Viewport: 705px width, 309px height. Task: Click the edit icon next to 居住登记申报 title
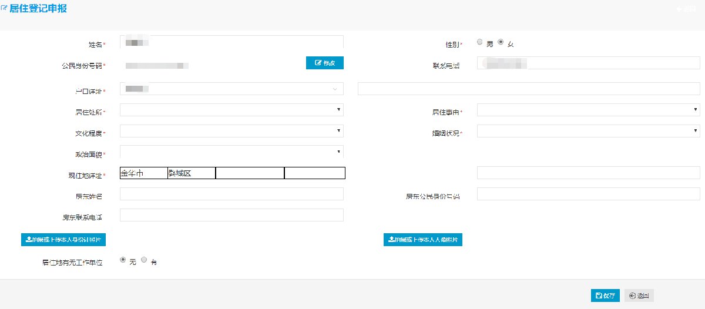pyautogui.click(x=5, y=8)
